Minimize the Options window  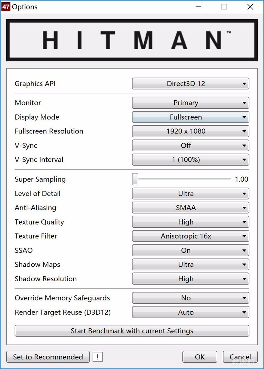point(198,7)
